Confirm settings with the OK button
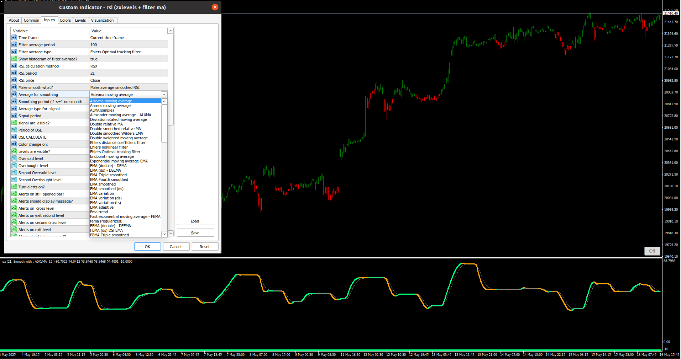The height and width of the screenshot is (359, 681). click(147, 247)
